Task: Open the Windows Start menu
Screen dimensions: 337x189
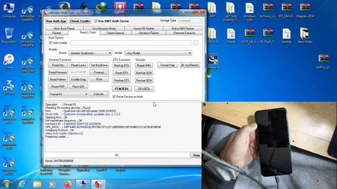Action: click(6, 184)
